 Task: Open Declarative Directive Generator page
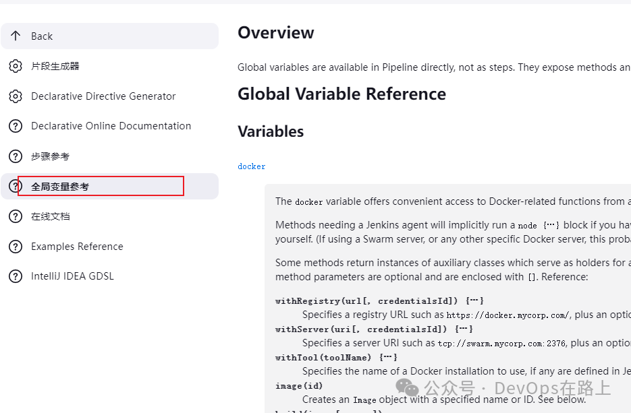click(x=109, y=96)
